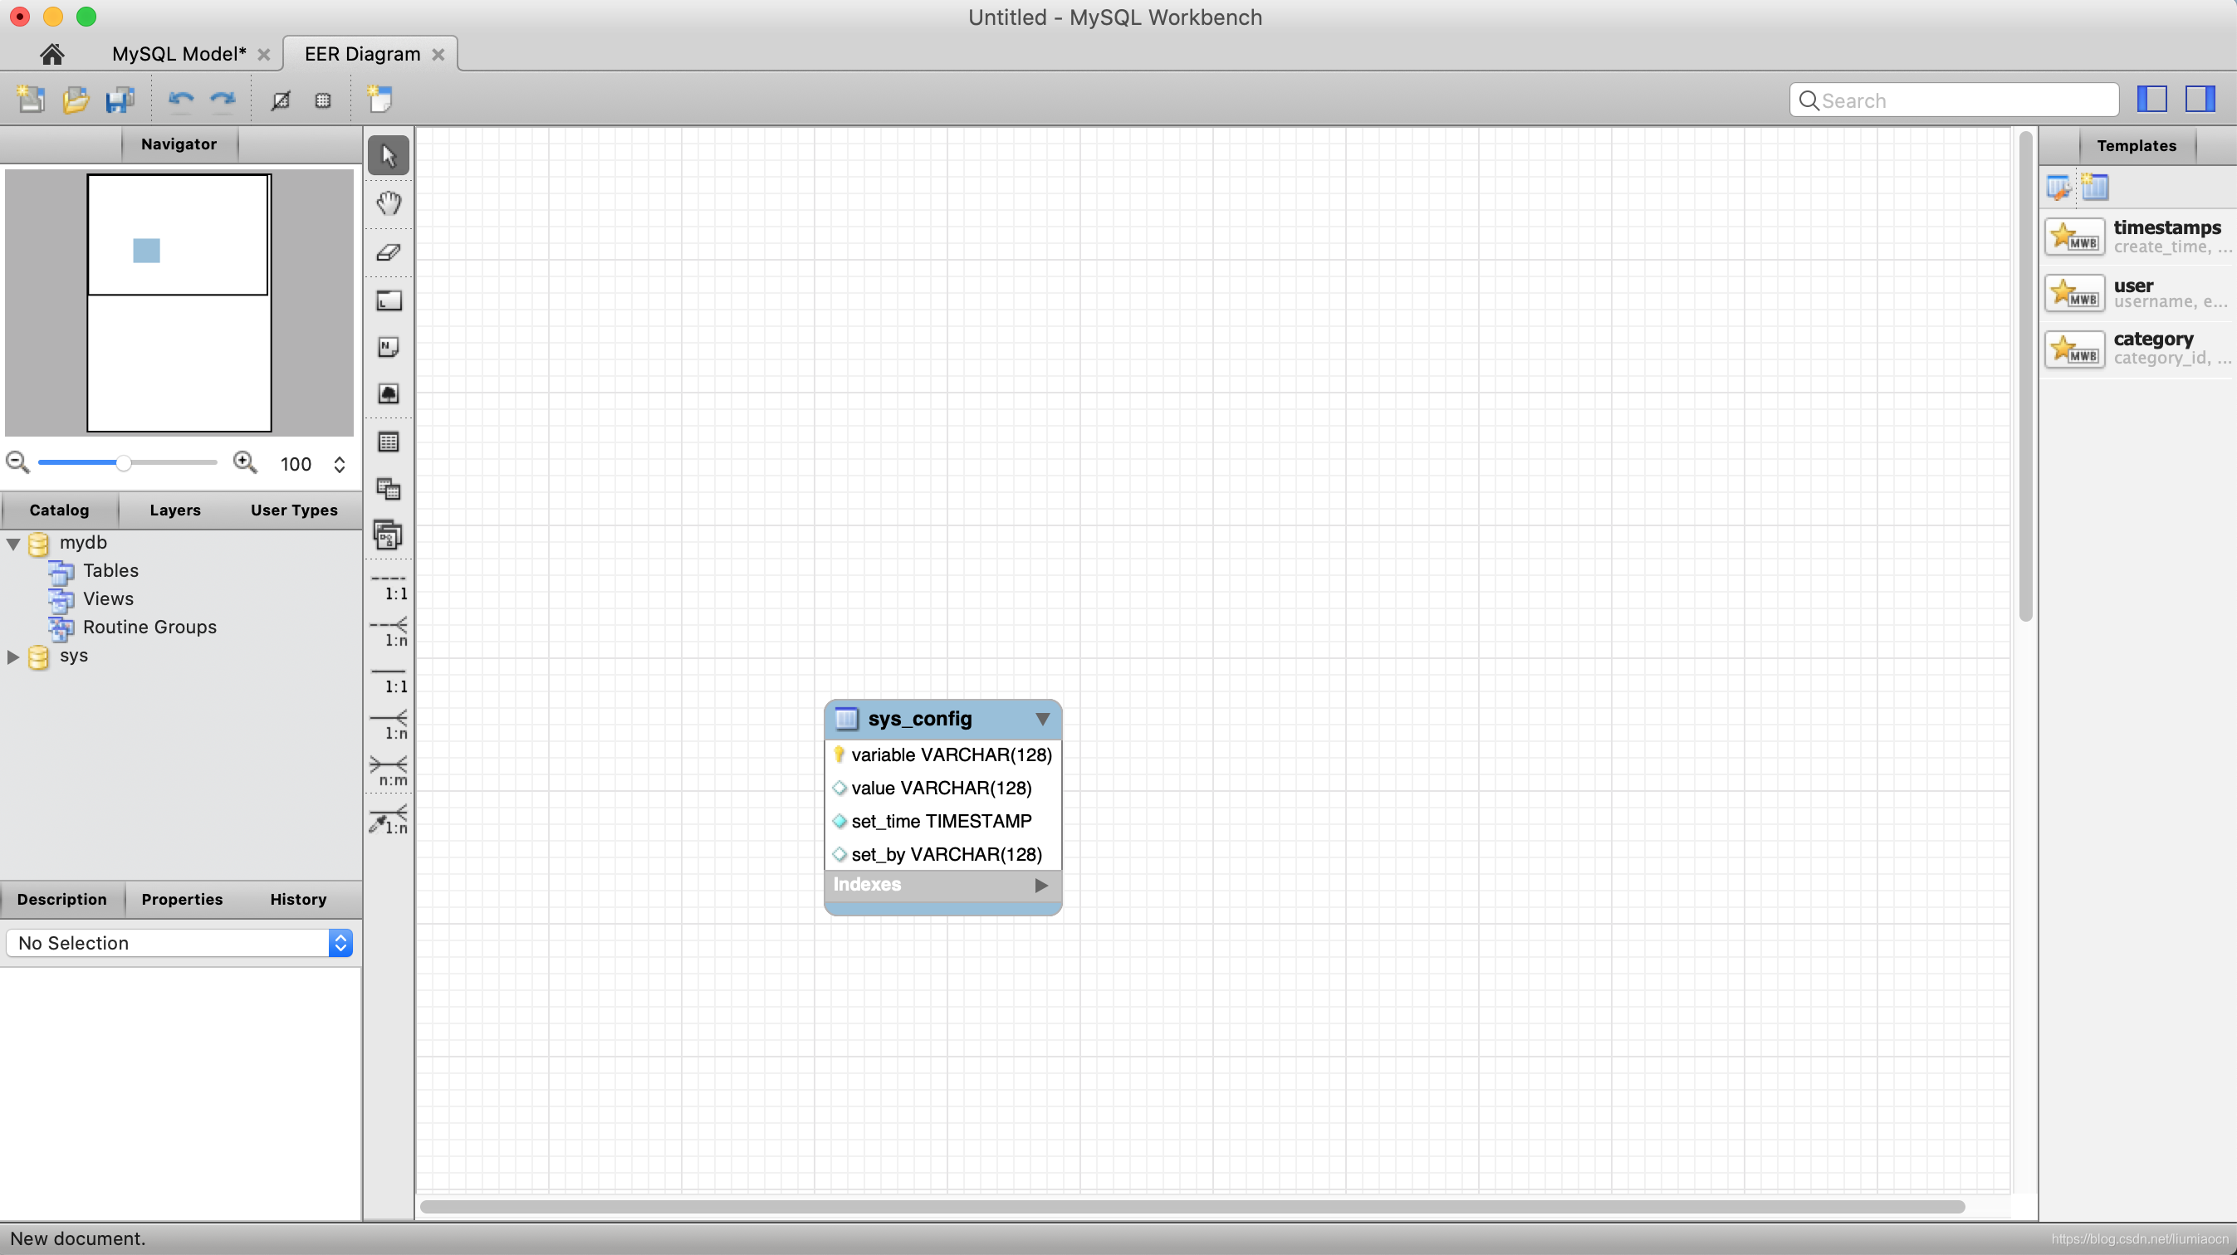Viewport: 2237px width, 1255px height.
Task: Select the Routine Groups node
Action: [149, 627]
